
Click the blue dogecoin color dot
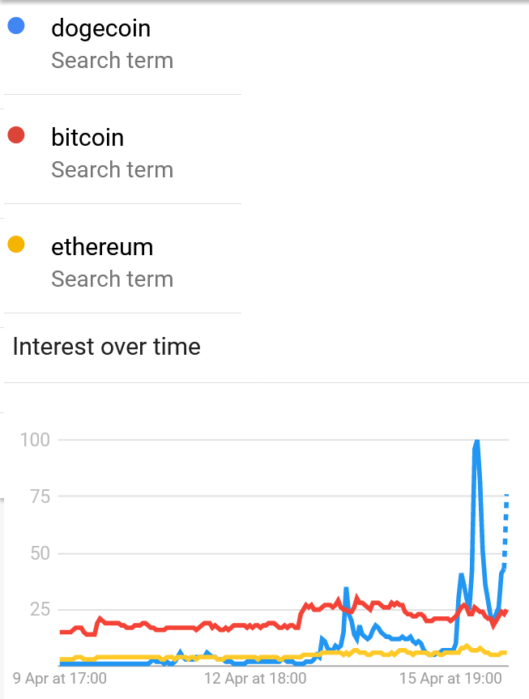(16, 25)
